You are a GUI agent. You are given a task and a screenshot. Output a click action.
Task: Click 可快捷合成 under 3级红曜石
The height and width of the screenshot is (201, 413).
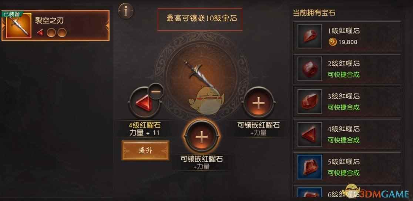[343, 107]
